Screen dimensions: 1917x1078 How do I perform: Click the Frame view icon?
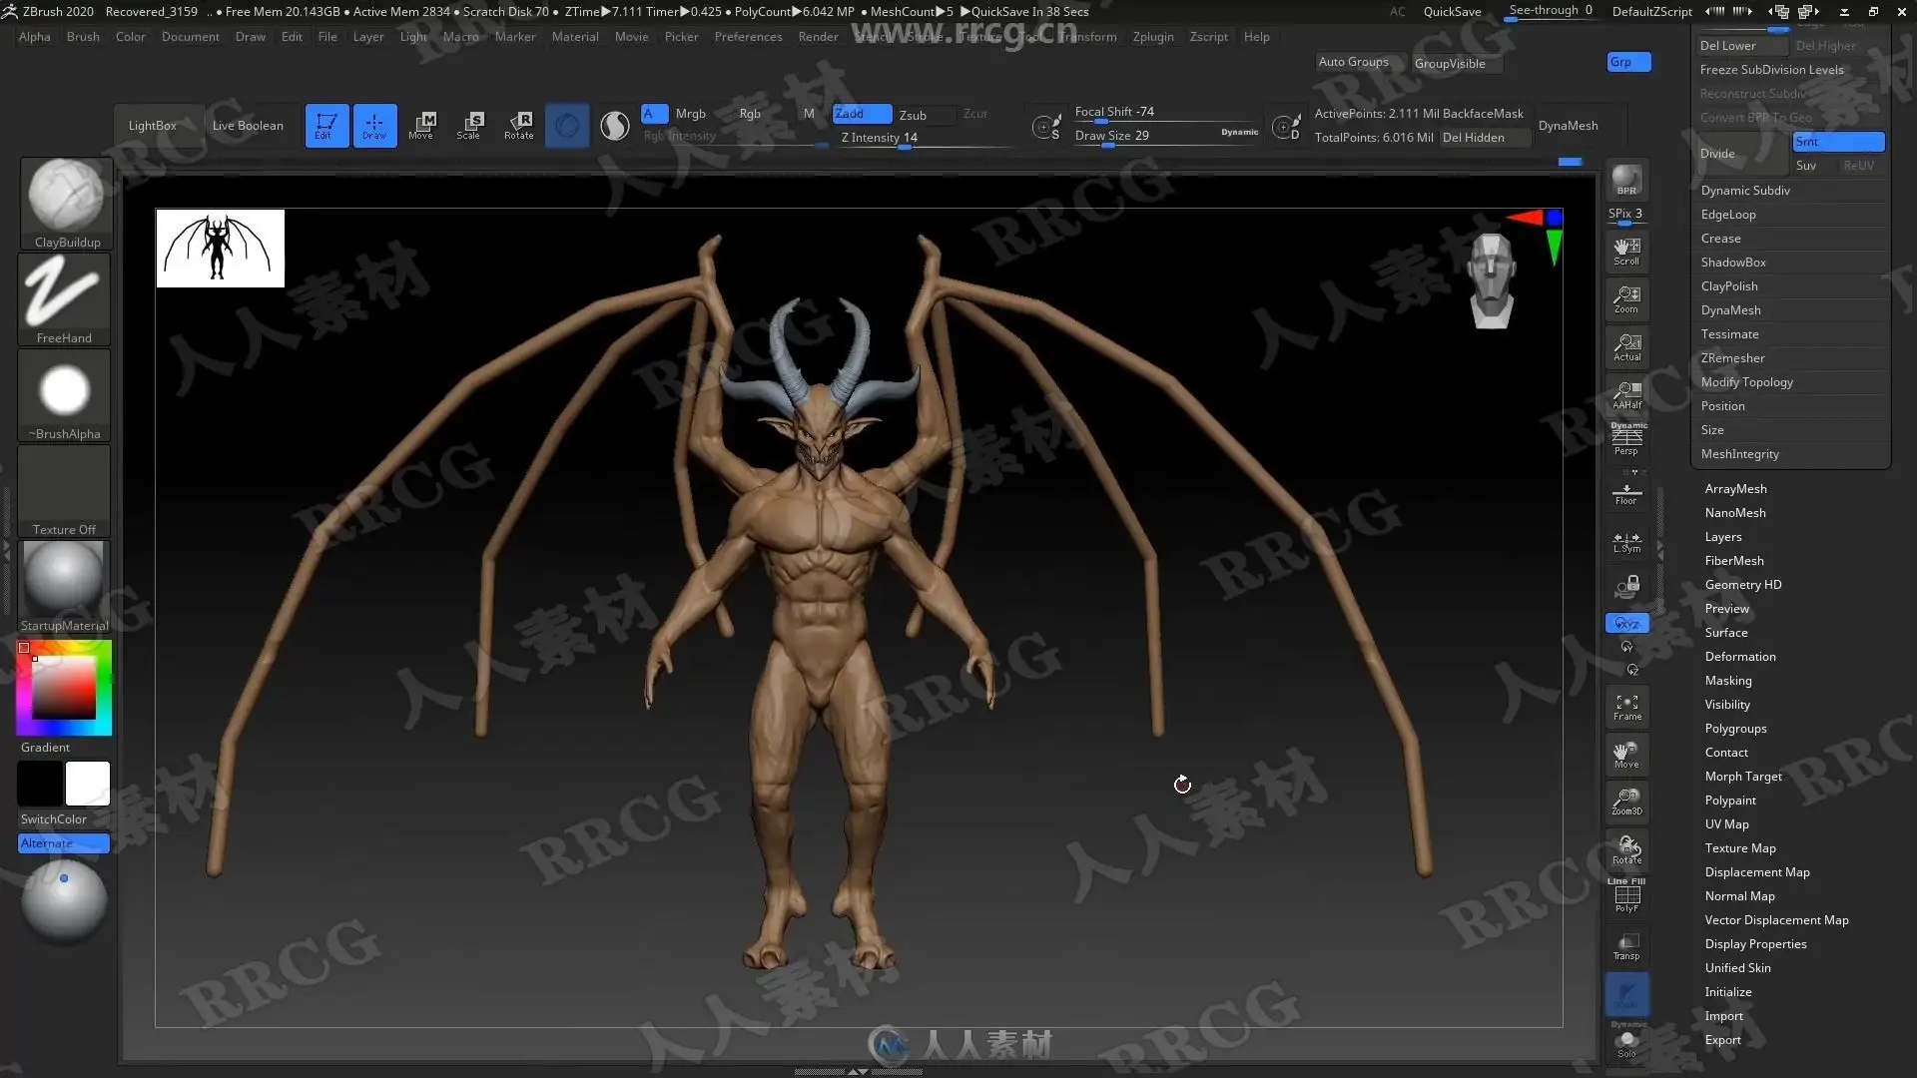(x=1626, y=708)
